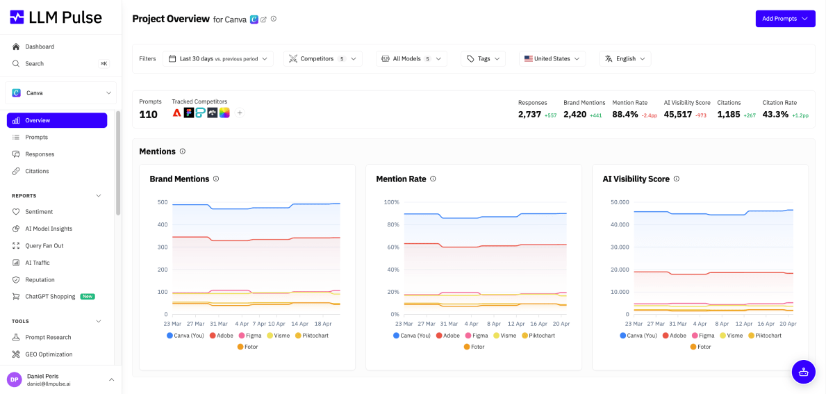Go to Sentiment report
Screen dimensions: 826x394
pos(39,212)
